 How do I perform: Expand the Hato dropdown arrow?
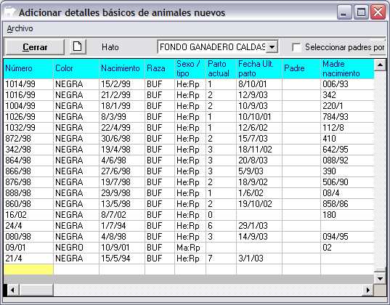(272, 46)
